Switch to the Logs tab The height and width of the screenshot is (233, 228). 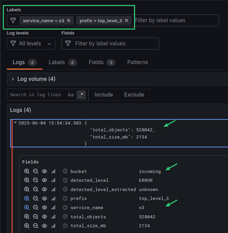[x=25, y=62]
